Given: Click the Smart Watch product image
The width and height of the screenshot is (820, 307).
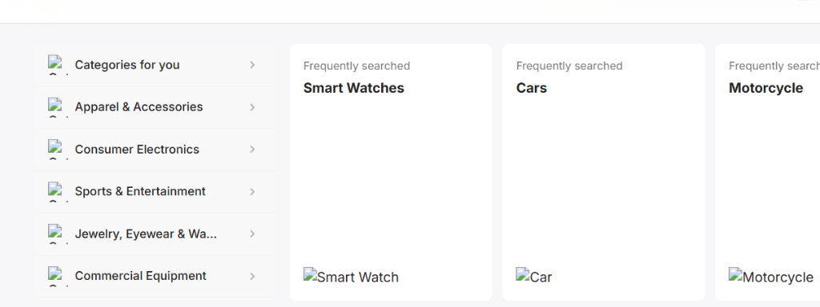Looking at the screenshot, I should point(351,276).
